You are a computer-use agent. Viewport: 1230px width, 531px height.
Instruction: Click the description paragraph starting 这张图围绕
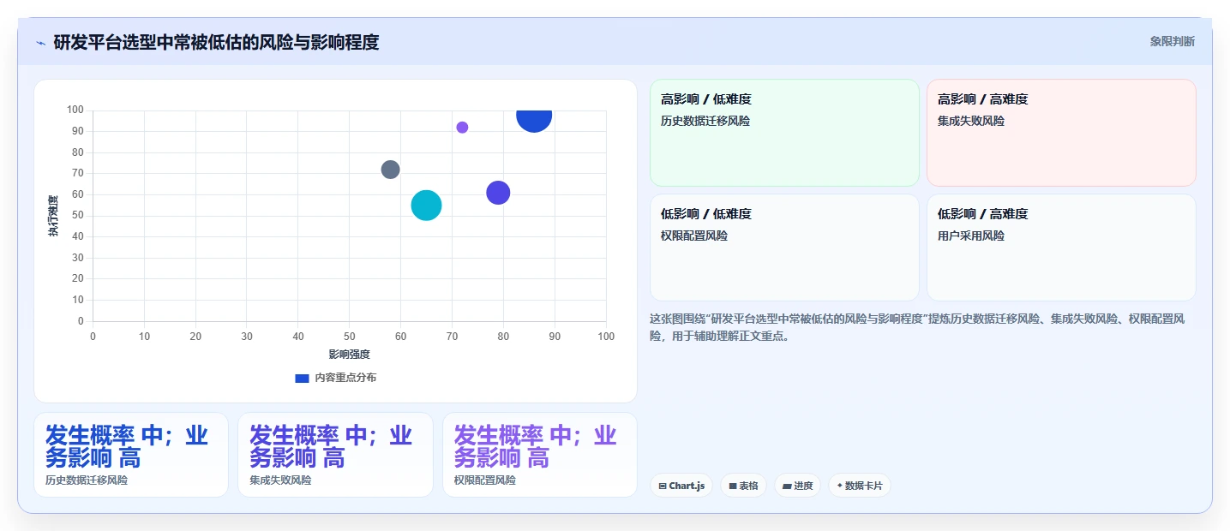click(x=917, y=327)
